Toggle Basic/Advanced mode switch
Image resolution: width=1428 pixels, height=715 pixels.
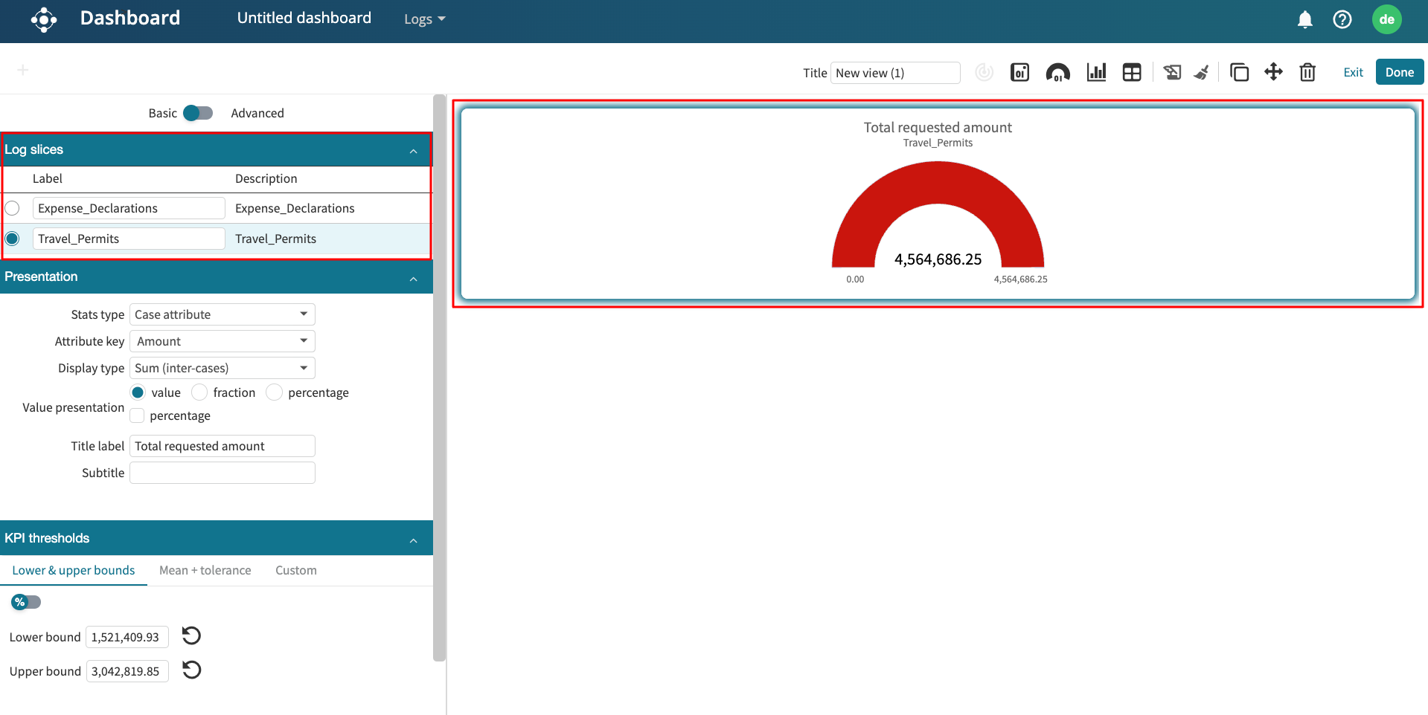click(x=198, y=113)
